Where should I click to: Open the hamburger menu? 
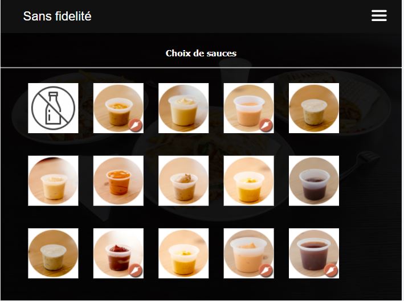point(379,16)
